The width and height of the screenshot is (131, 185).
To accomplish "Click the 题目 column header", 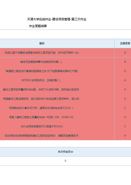I will pos(42,43).
